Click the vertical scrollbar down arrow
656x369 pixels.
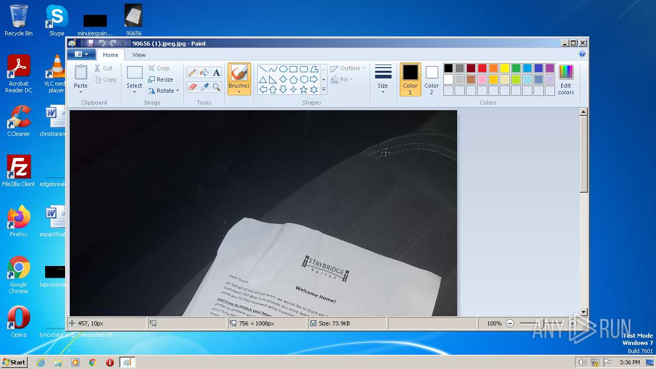[x=583, y=312]
